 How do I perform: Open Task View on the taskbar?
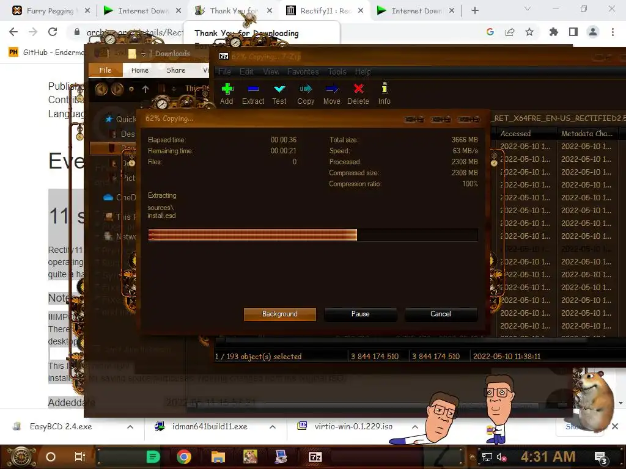[80, 457]
